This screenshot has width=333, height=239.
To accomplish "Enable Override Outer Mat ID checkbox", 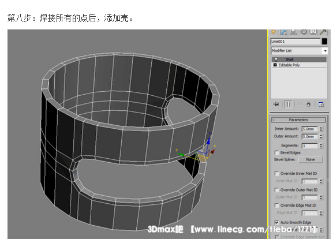I will click(276, 190).
